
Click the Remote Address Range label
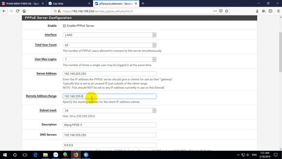click(x=41, y=96)
